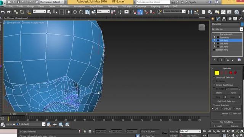Image resolution: width=244 pixels, height=137 pixels.
Task: Open the Modifiers menu
Action: (64, 6)
